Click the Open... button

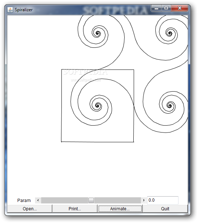click(x=30, y=209)
